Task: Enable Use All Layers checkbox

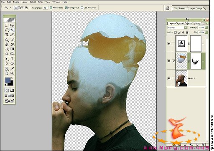Action: pos(82,8)
